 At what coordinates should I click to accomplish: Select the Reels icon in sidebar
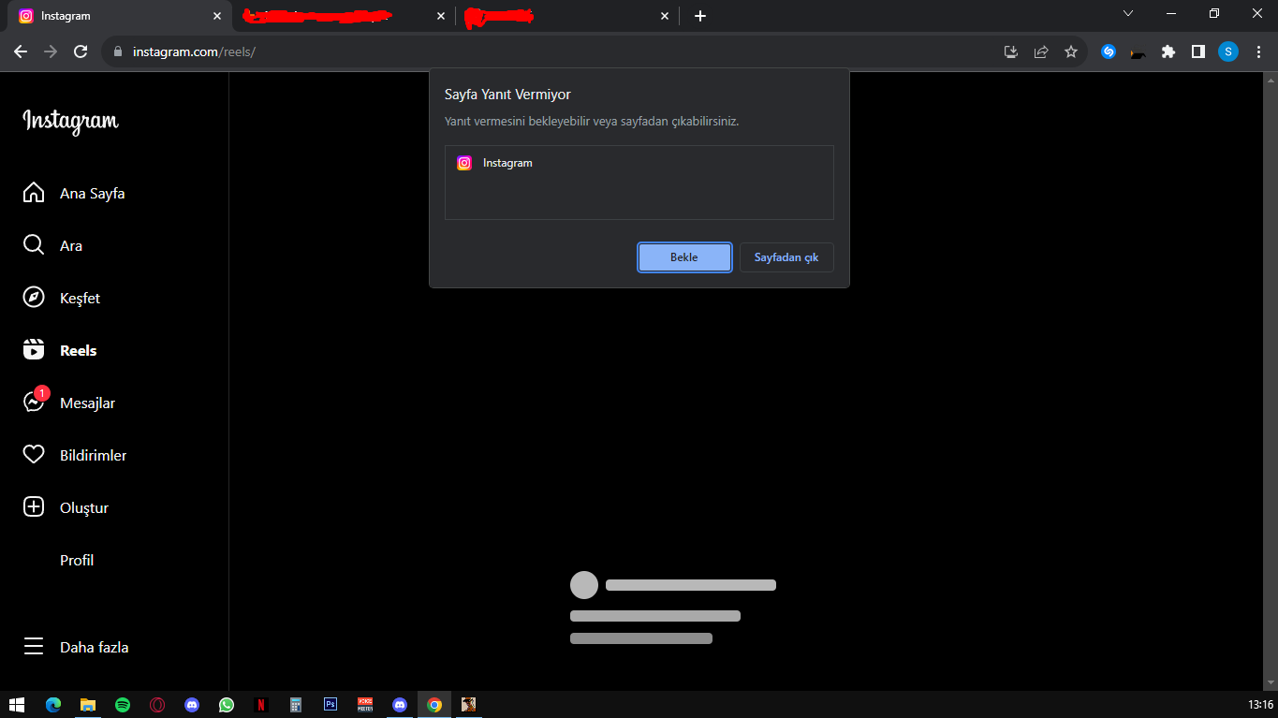point(34,350)
